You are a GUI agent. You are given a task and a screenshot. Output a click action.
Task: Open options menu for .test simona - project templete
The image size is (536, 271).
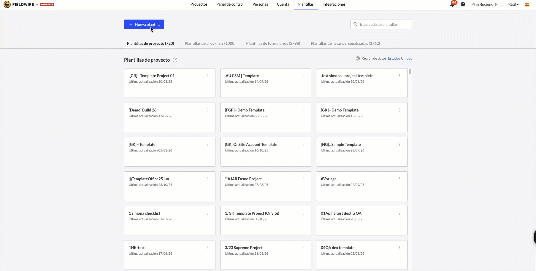[399, 76]
